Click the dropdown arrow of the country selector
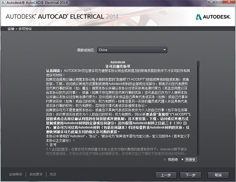 tap(164, 50)
